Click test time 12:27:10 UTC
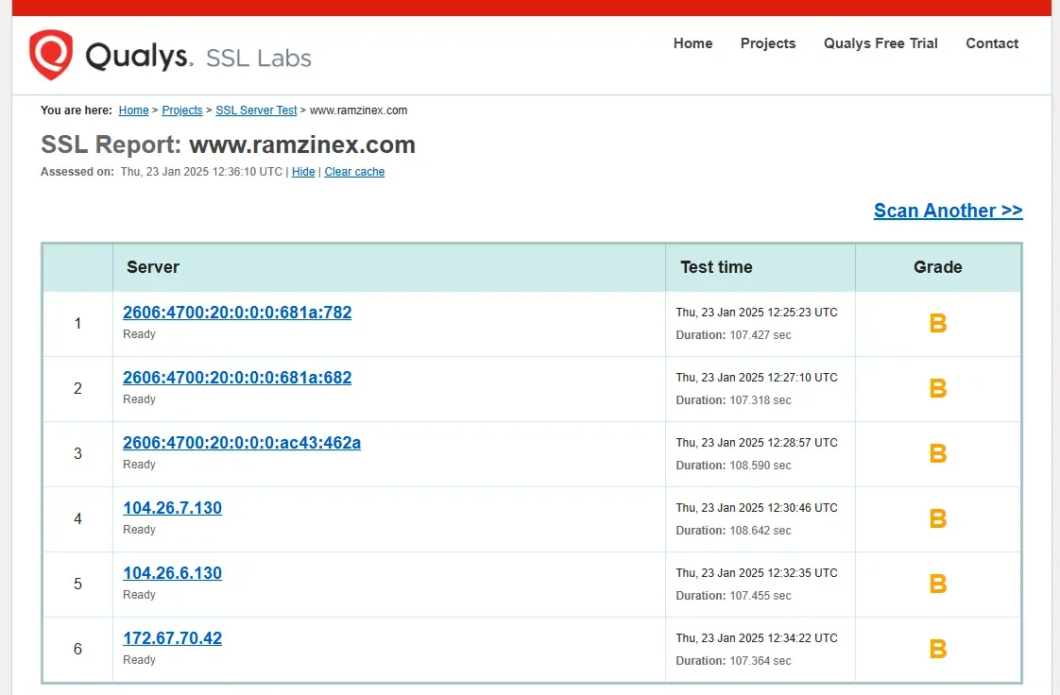 point(757,377)
